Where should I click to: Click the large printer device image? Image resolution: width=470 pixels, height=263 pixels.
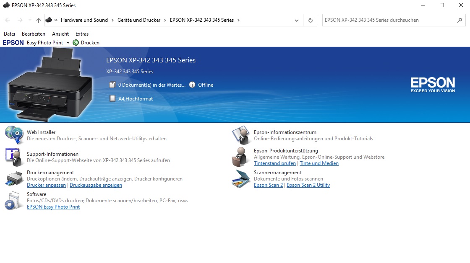(x=50, y=85)
